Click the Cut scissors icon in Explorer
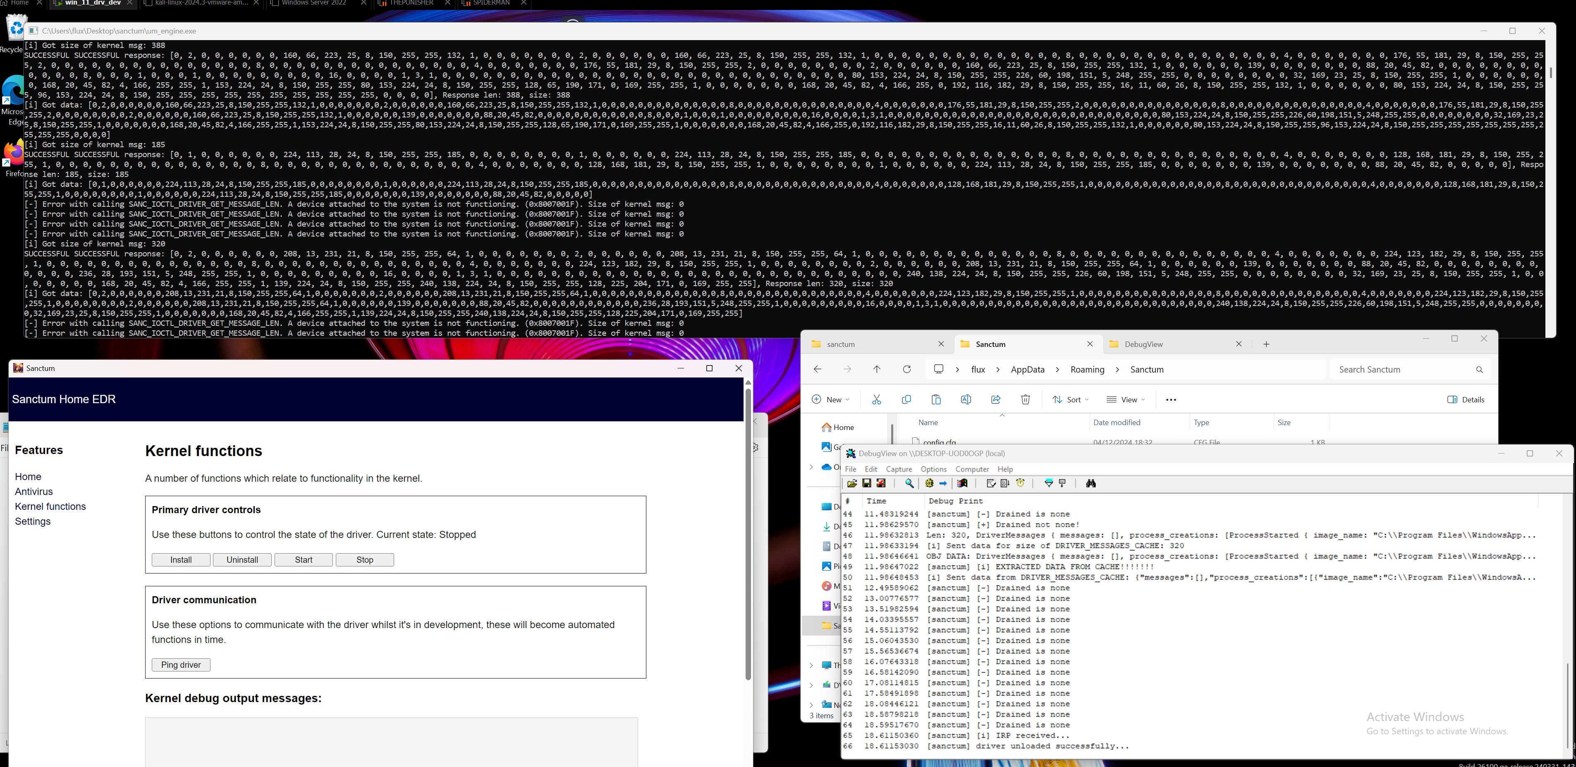 pyautogui.click(x=876, y=399)
